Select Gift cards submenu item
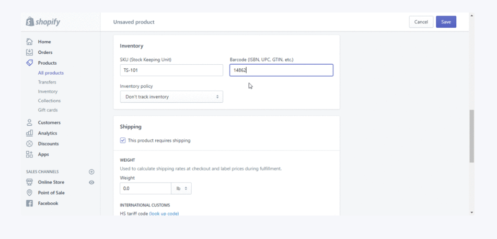The width and height of the screenshot is (497, 239). [x=48, y=110]
